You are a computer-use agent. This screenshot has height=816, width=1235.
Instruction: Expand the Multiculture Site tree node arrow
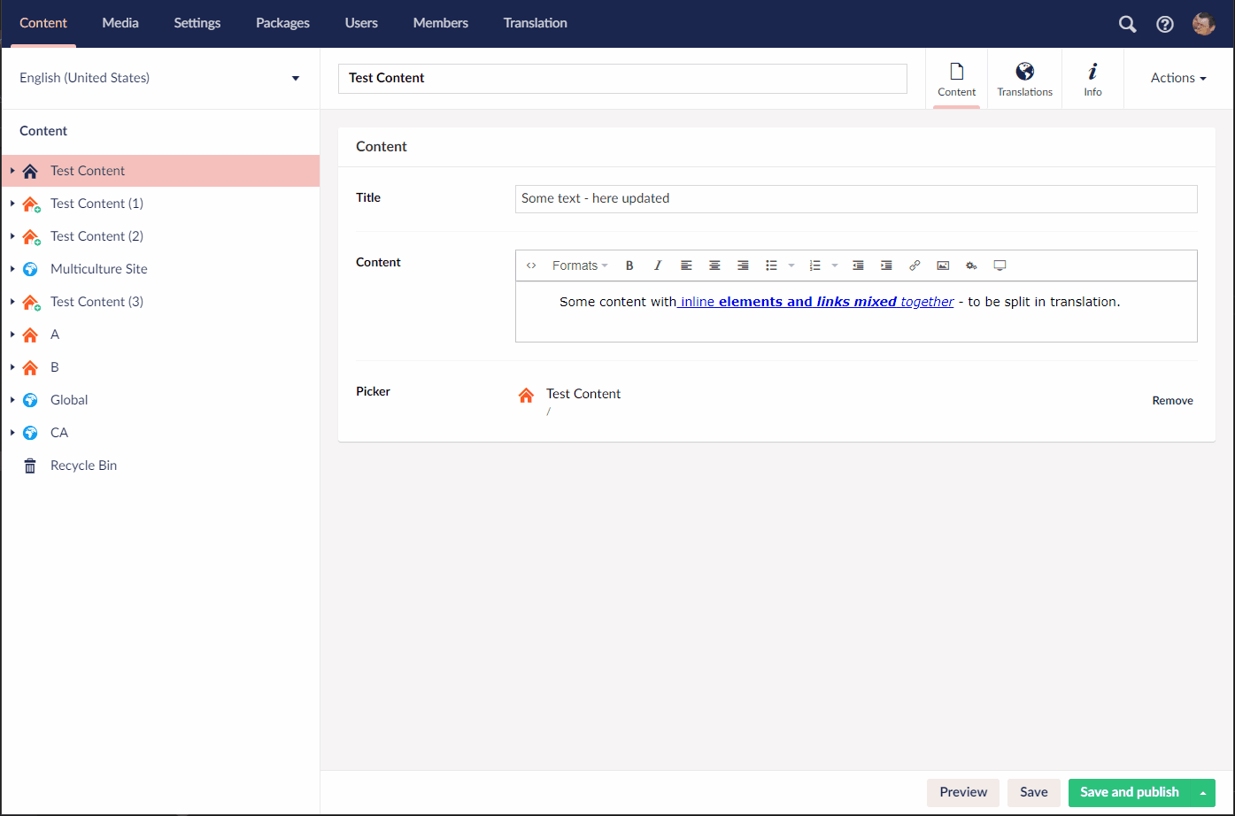12,269
